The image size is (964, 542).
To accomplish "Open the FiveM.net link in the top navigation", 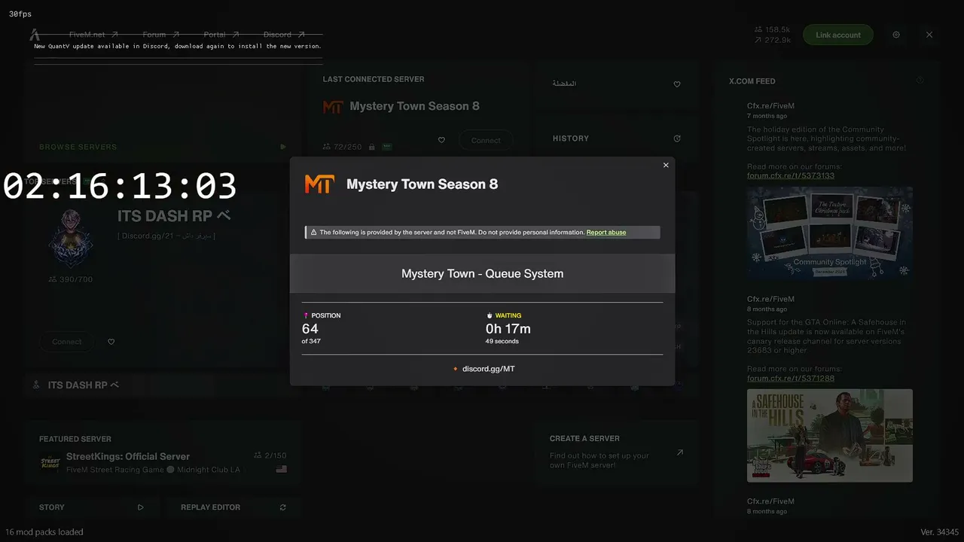I will (x=93, y=35).
